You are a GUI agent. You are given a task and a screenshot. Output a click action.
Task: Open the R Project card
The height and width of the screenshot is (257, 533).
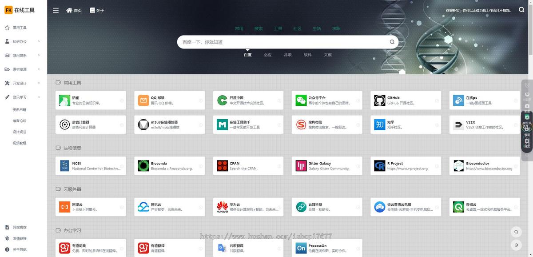[406, 166]
